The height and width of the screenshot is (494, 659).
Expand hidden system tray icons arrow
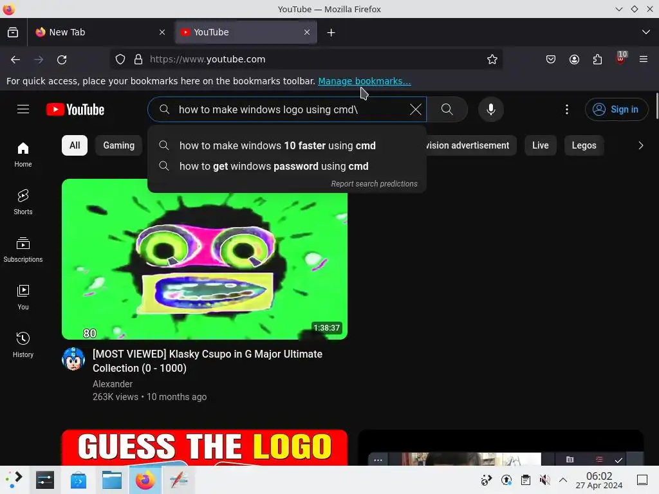562,480
